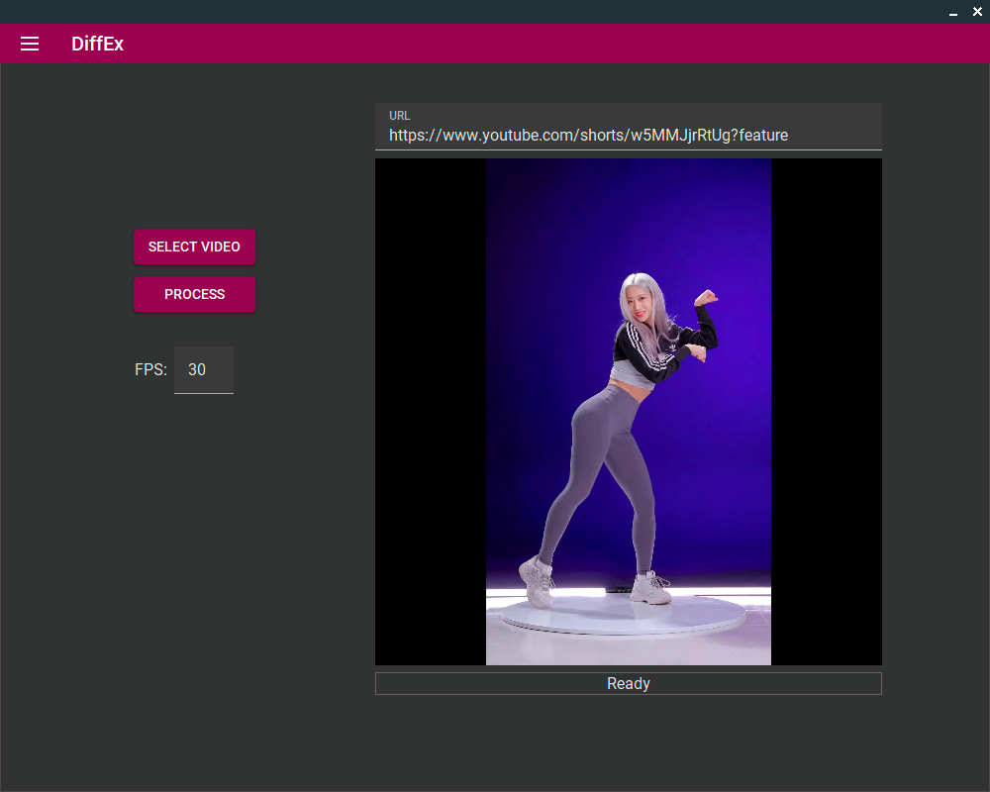
Task: Click the end of the URL text
Action: (x=788, y=135)
